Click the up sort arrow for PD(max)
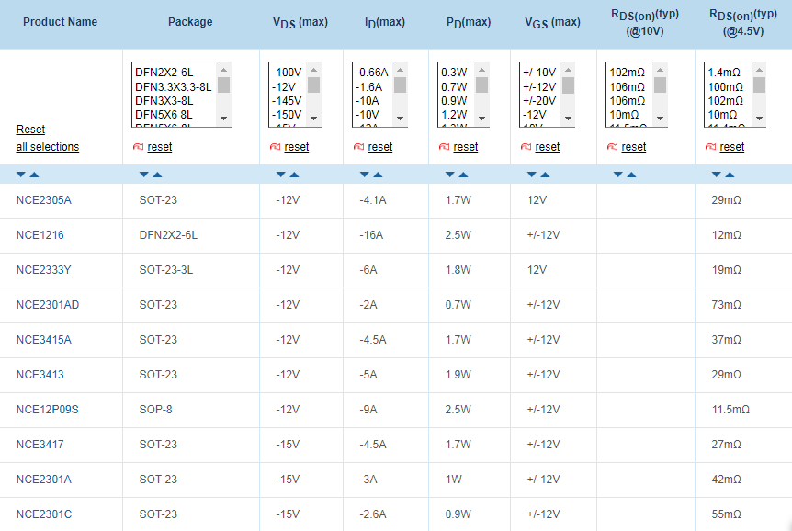 463,175
